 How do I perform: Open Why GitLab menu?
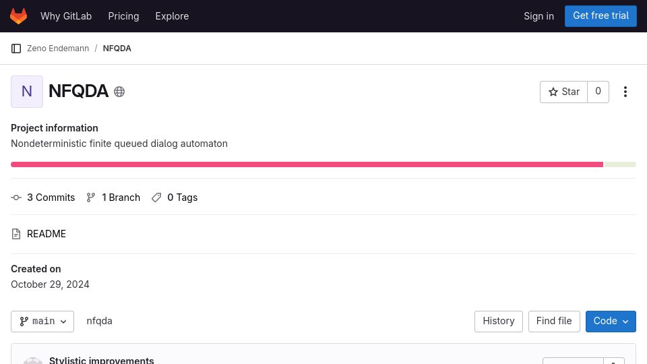pos(66,16)
